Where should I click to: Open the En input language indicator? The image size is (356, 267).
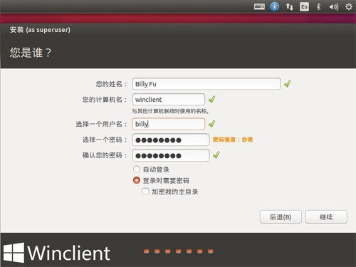(304, 6)
